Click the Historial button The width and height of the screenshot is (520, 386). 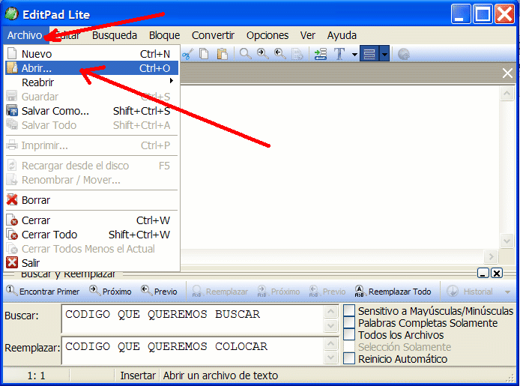(470, 291)
